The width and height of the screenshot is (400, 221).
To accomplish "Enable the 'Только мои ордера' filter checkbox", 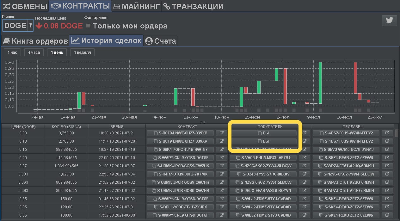I will click(89, 26).
